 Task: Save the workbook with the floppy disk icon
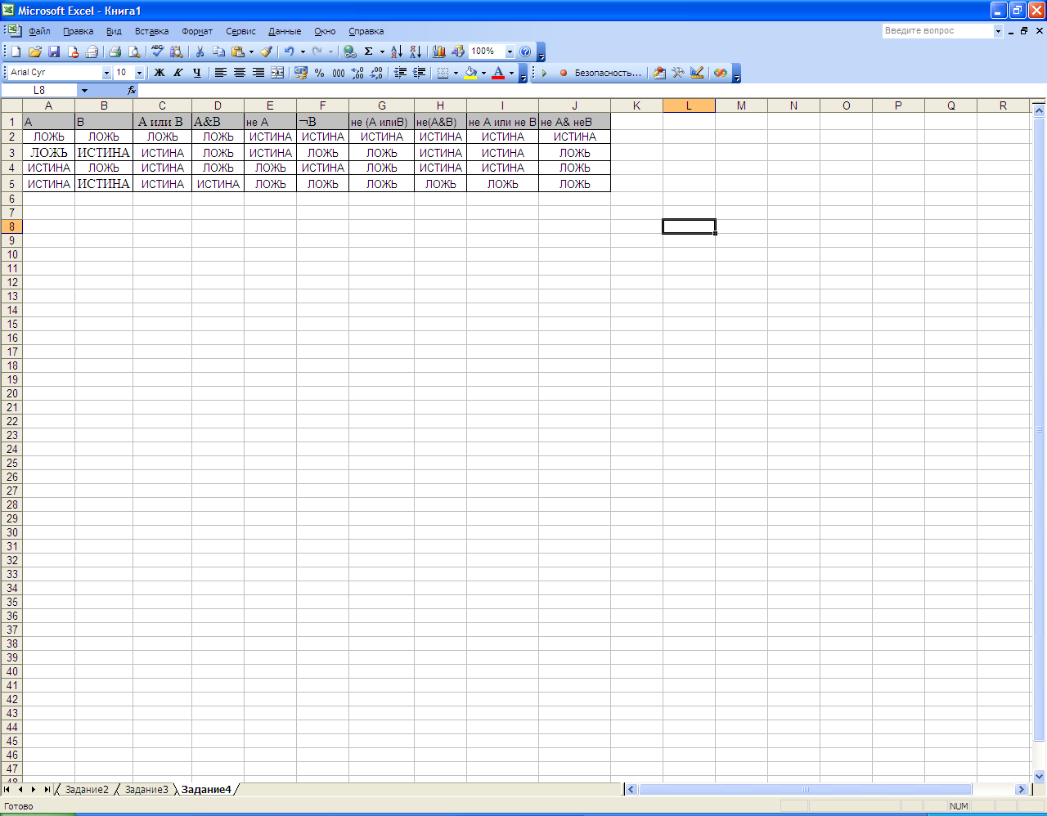click(x=54, y=52)
